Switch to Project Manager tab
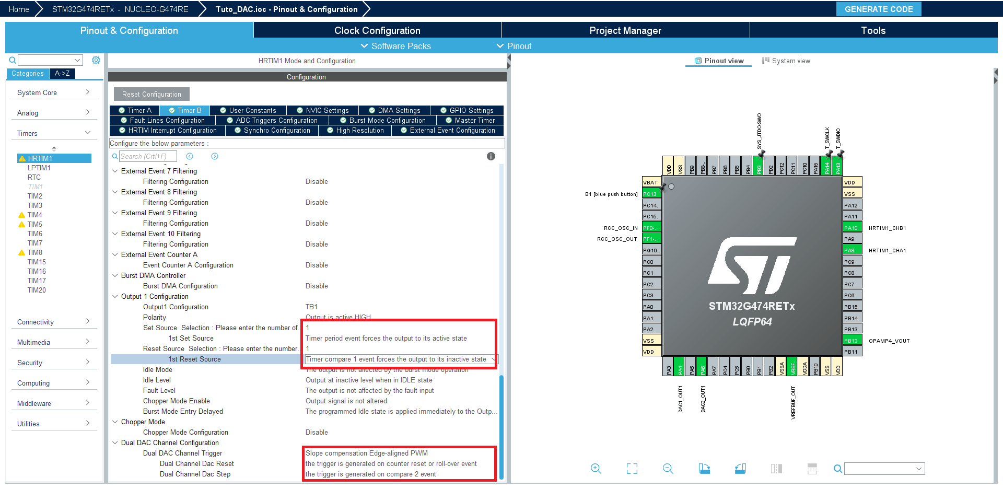This screenshot has width=1003, height=489. click(x=625, y=30)
